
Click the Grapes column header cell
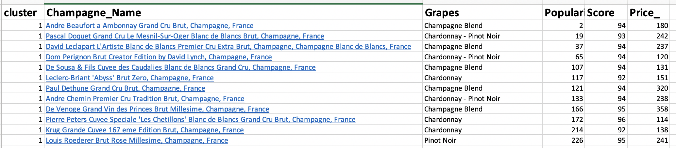[x=482, y=13]
